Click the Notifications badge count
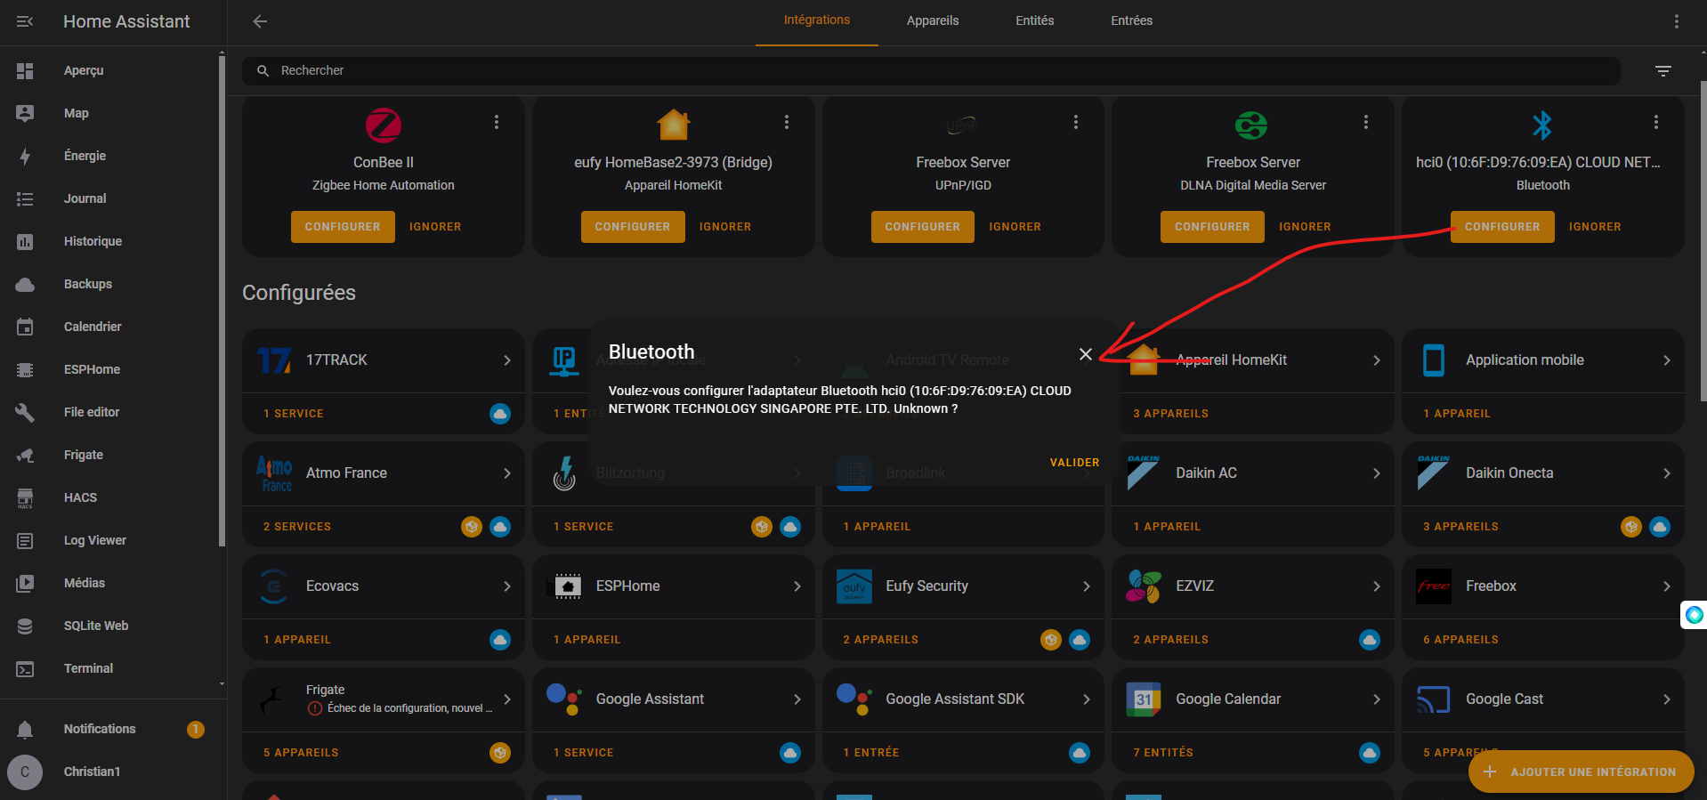The width and height of the screenshot is (1707, 800). [x=196, y=730]
